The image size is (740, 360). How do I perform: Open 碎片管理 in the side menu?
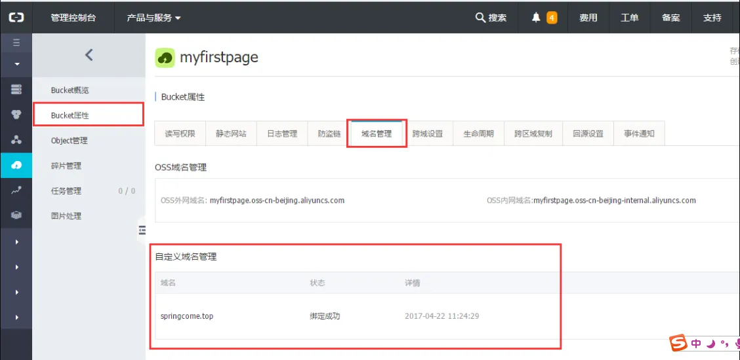pos(66,166)
